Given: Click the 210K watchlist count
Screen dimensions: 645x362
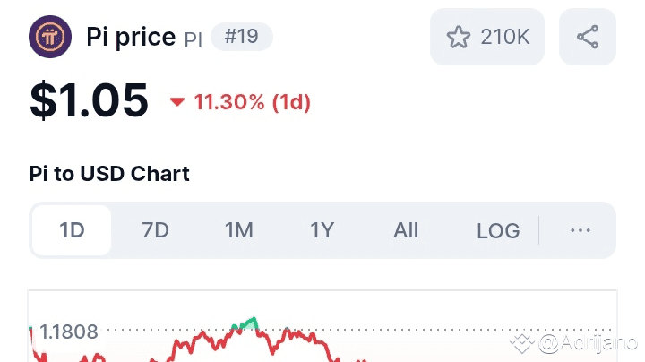Looking at the screenshot, I should tap(504, 37).
